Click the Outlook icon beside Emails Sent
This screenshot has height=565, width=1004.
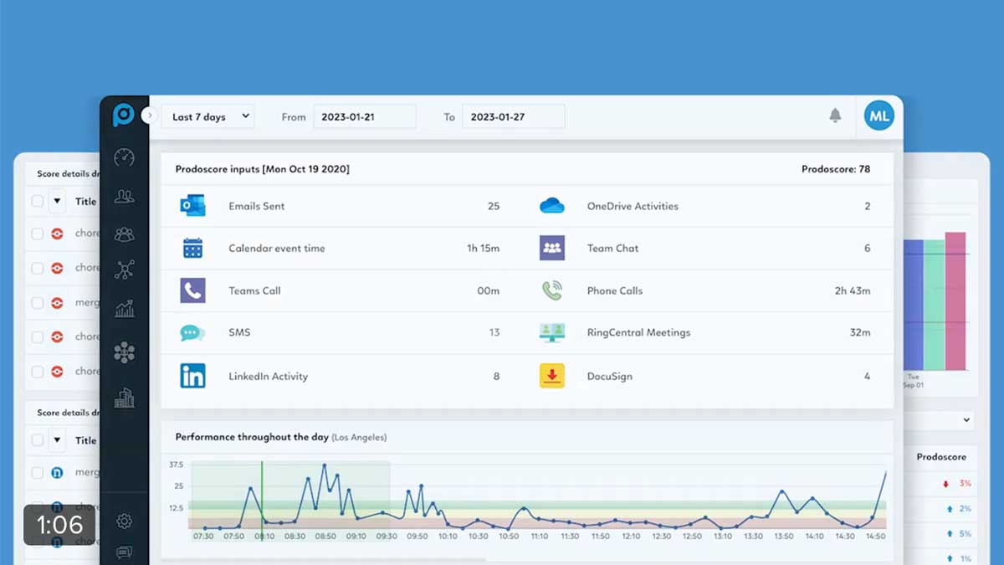pyautogui.click(x=192, y=206)
